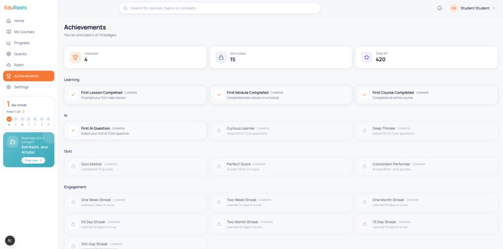Click the Consistent Performer lock icon

coord(364,167)
